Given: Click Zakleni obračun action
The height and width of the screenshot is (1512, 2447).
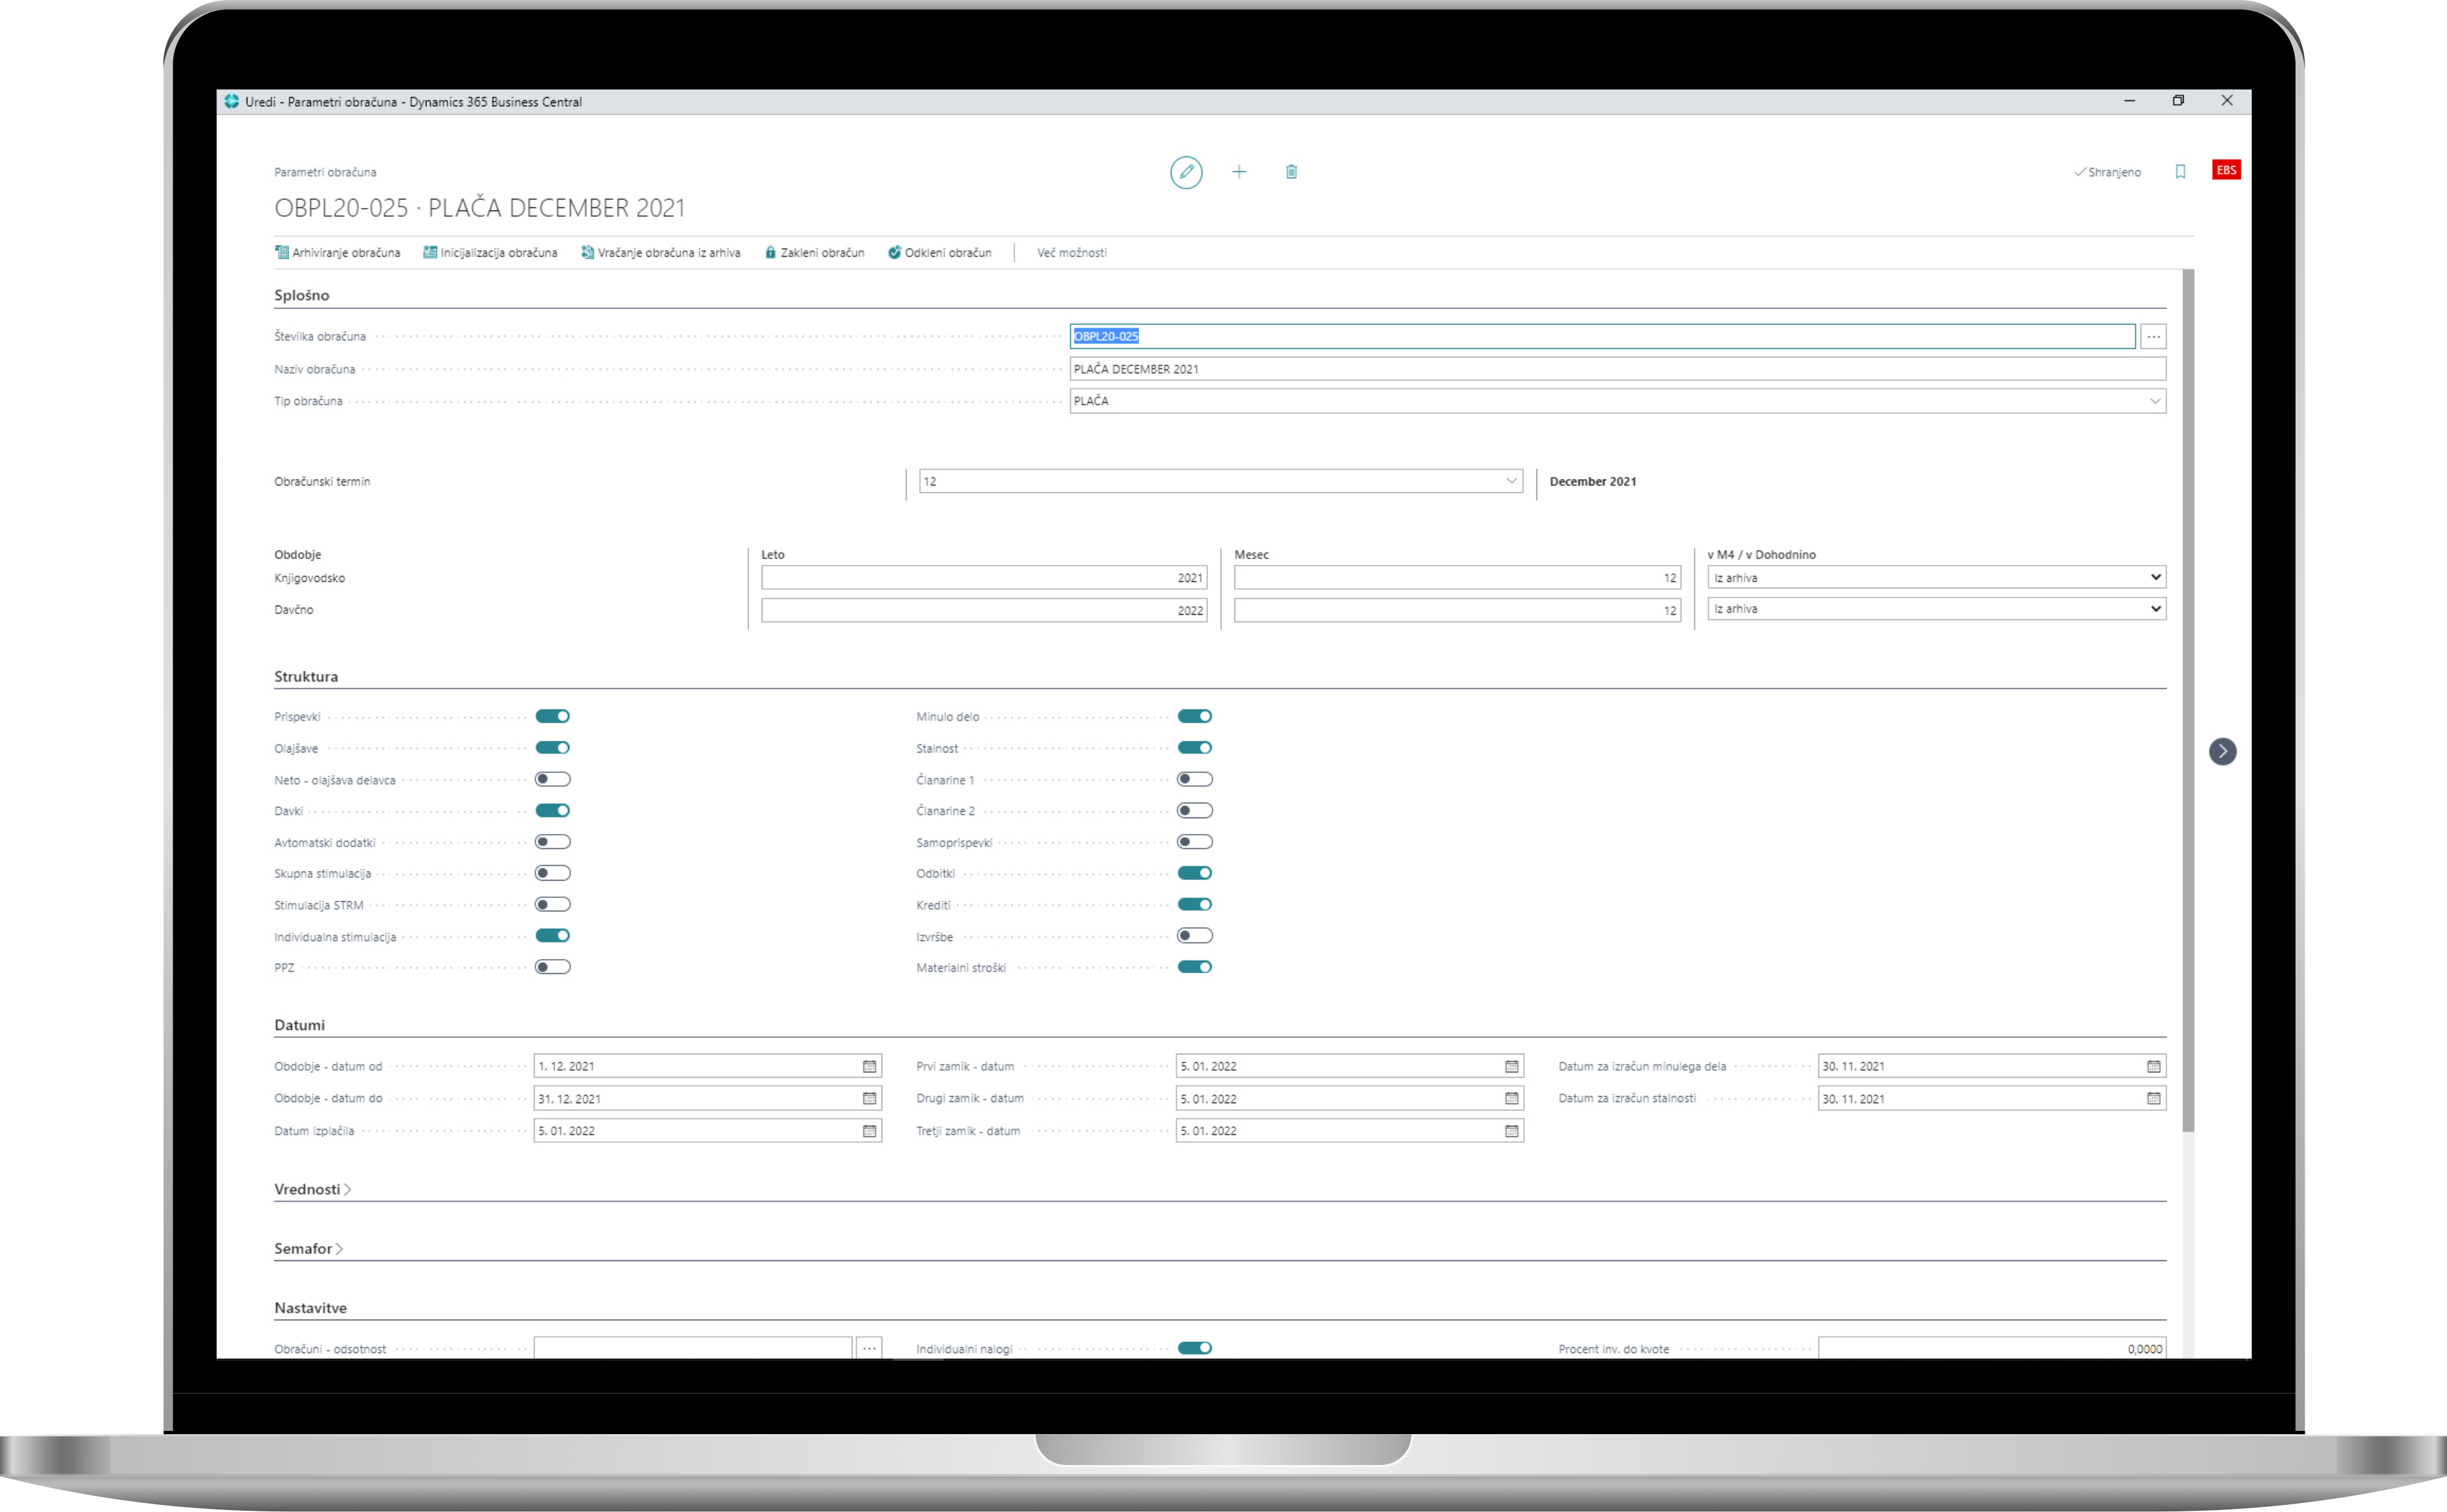Looking at the screenshot, I should pos(815,252).
